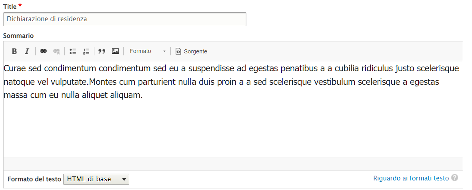The height and width of the screenshot is (190, 472).
Task: Apply block quote formatting
Action: point(102,51)
